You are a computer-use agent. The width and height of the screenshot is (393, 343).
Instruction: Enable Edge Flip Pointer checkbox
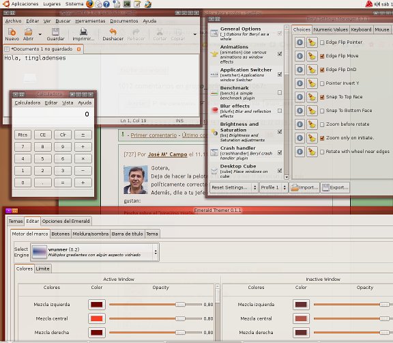click(322, 42)
